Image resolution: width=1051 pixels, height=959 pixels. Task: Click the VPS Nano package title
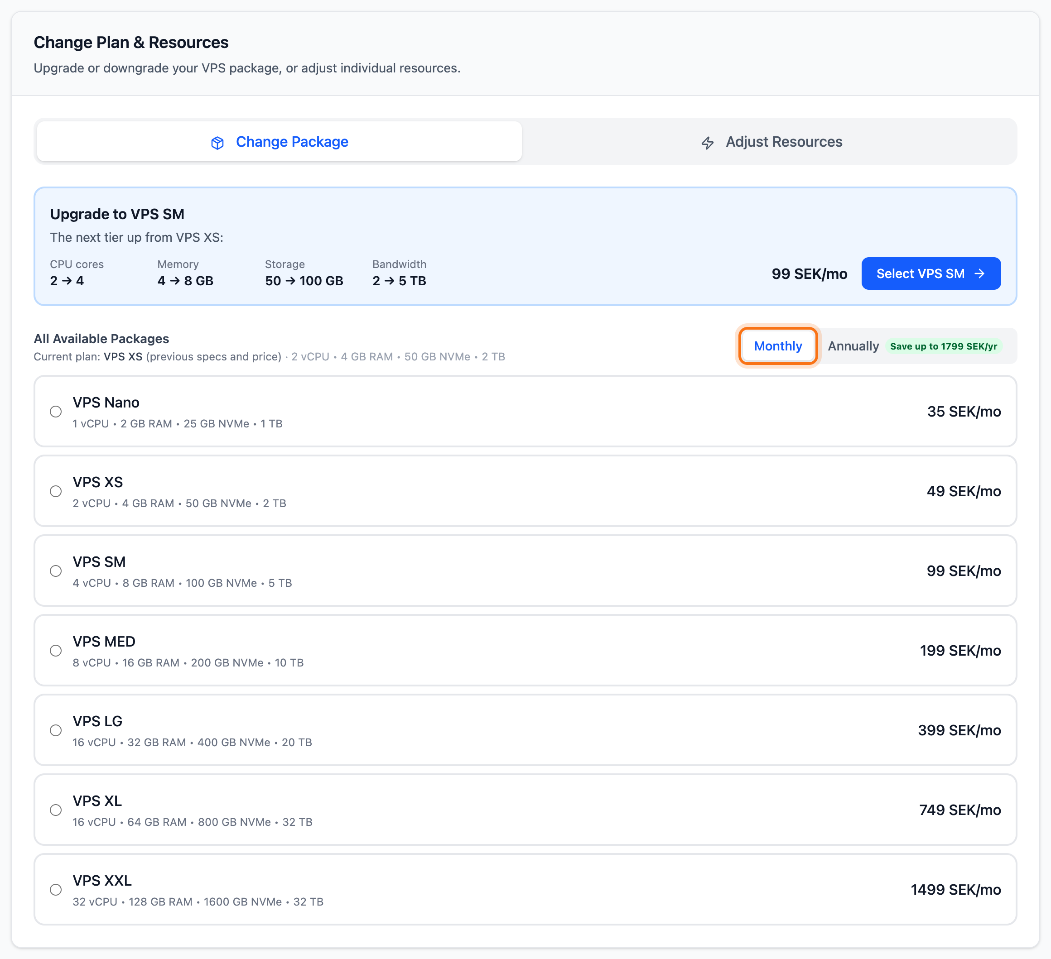pyautogui.click(x=106, y=403)
